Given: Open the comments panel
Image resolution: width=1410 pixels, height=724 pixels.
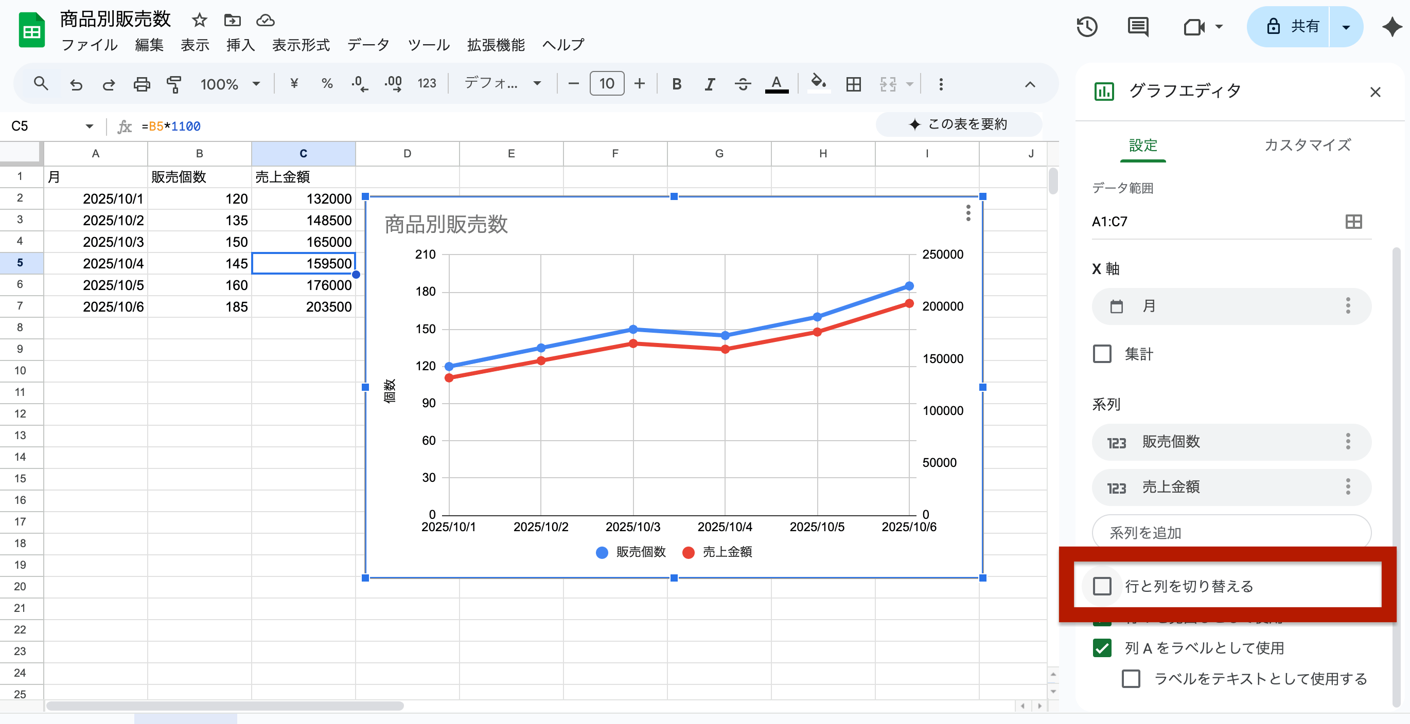Looking at the screenshot, I should 1137,26.
